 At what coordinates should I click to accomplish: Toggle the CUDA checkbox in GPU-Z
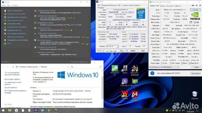[x=171, y=60]
